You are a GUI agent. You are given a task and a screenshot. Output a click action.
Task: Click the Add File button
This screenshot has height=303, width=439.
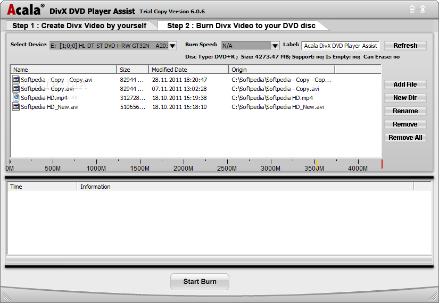pos(405,84)
